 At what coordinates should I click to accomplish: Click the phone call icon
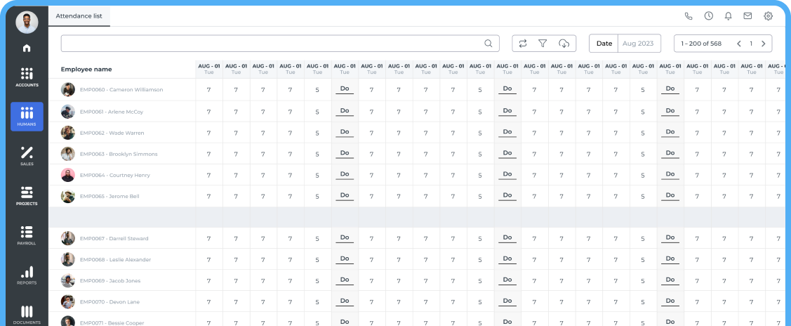point(689,15)
